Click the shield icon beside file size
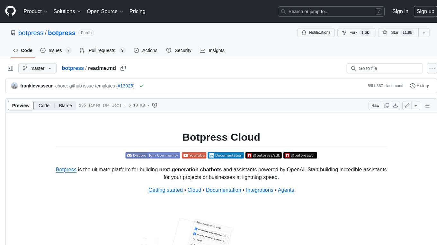 (155, 105)
